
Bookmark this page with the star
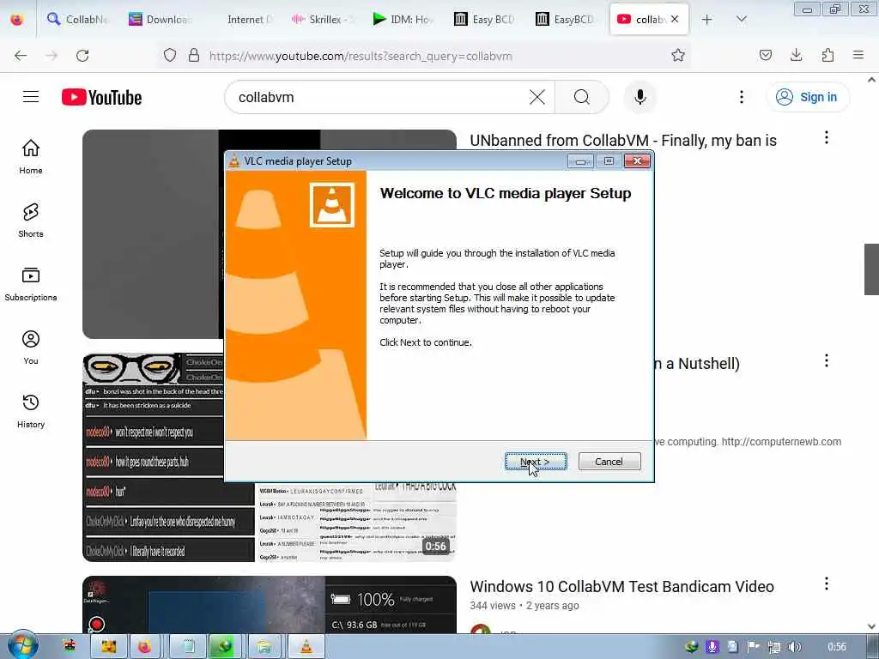click(x=678, y=56)
